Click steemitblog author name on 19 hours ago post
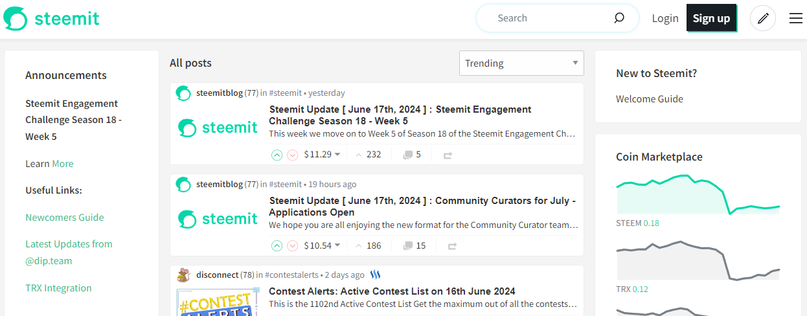This screenshot has width=807, height=316. click(x=220, y=185)
